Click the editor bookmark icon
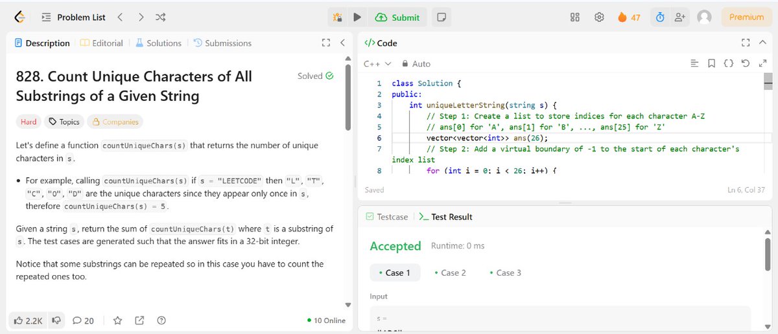 click(711, 63)
